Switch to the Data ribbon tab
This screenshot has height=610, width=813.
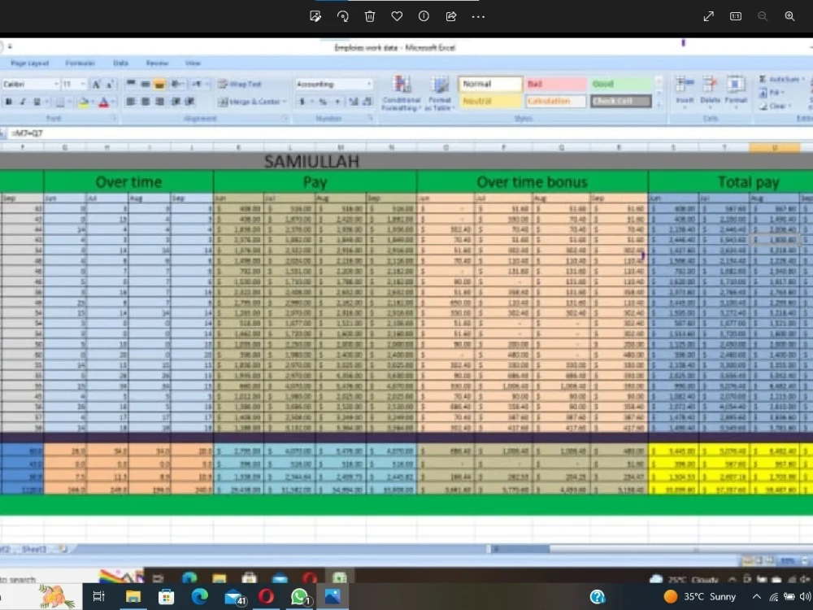120,63
